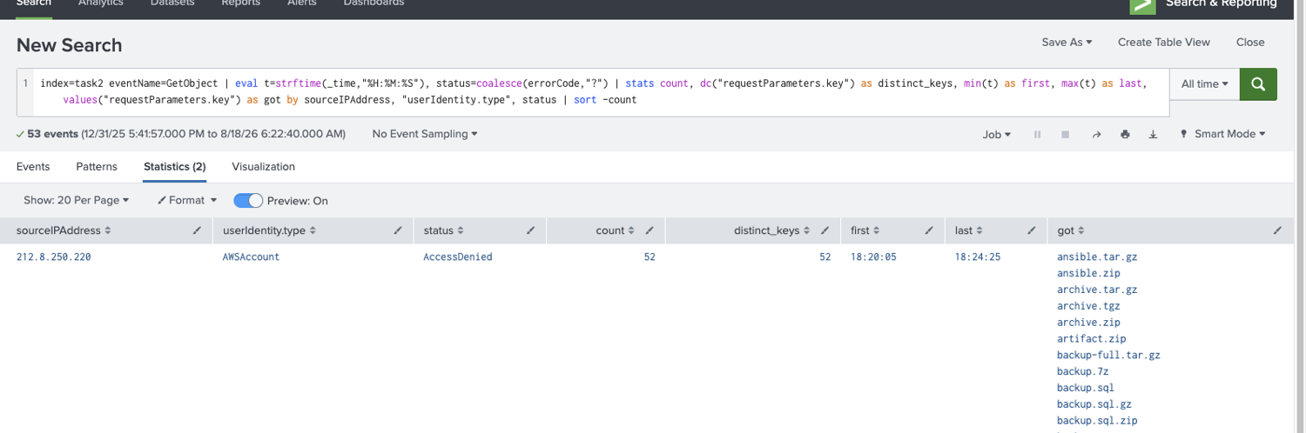Click the 18:20:05 first-time cell
This screenshot has width=1306, height=433.
point(873,257)
